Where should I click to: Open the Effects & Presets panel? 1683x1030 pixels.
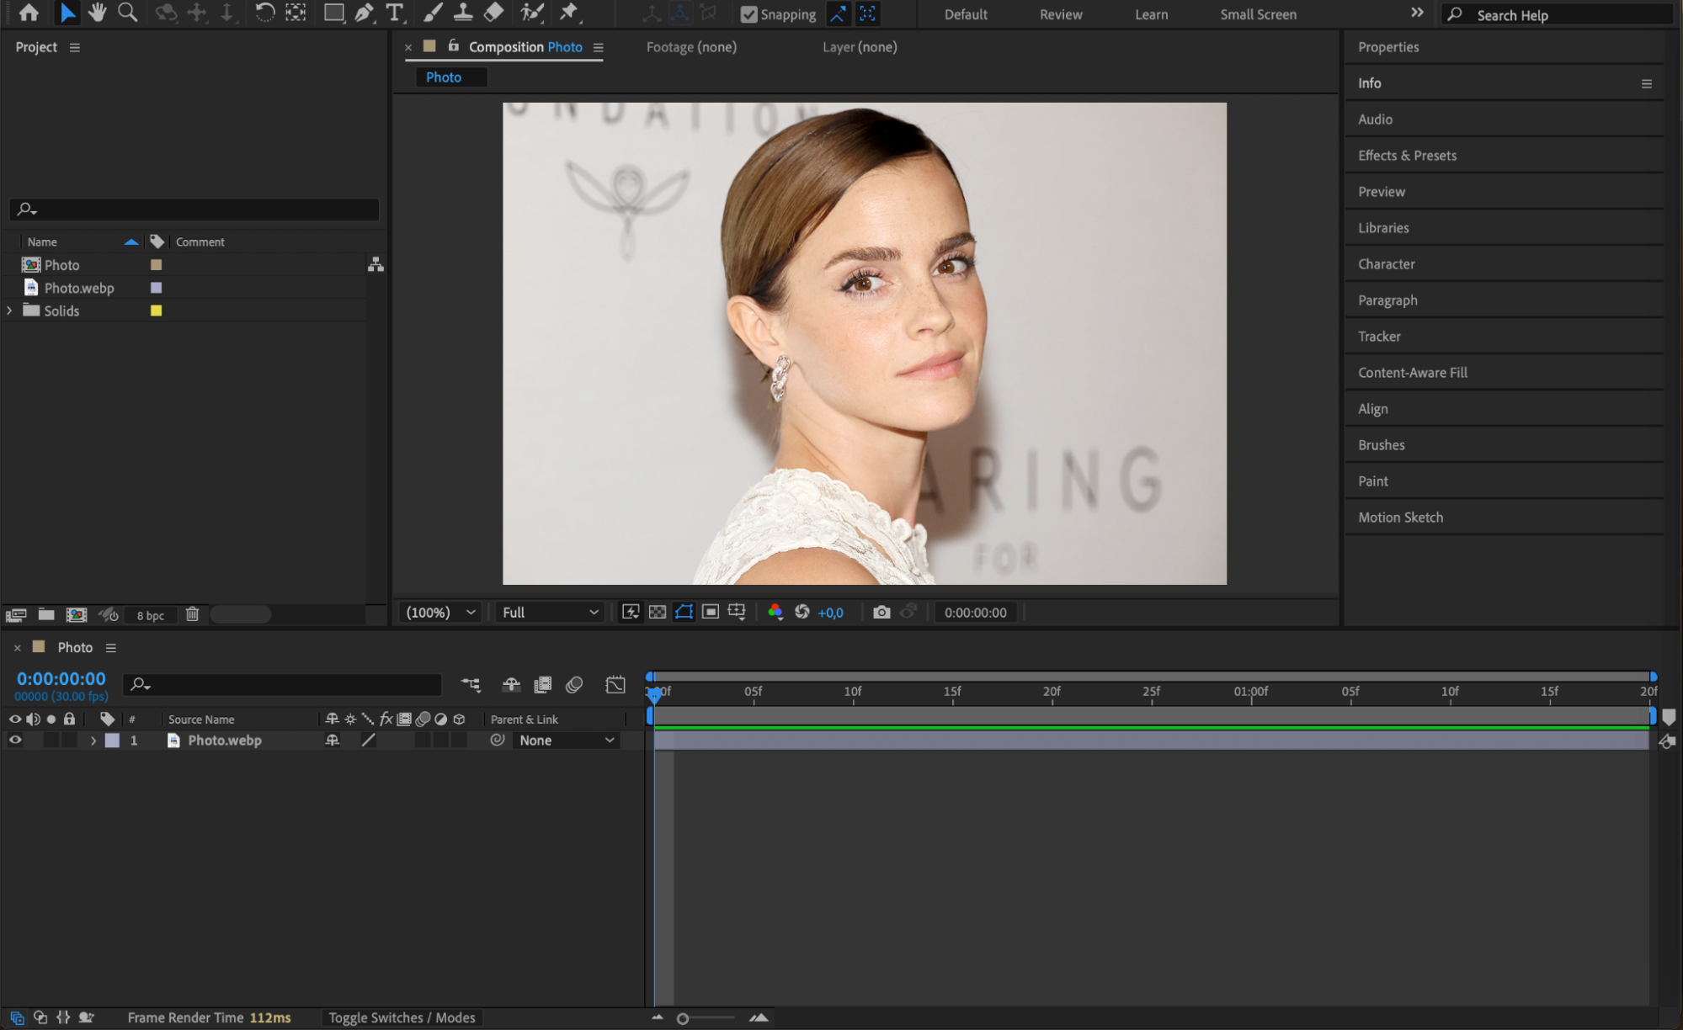pos(1407,156)
